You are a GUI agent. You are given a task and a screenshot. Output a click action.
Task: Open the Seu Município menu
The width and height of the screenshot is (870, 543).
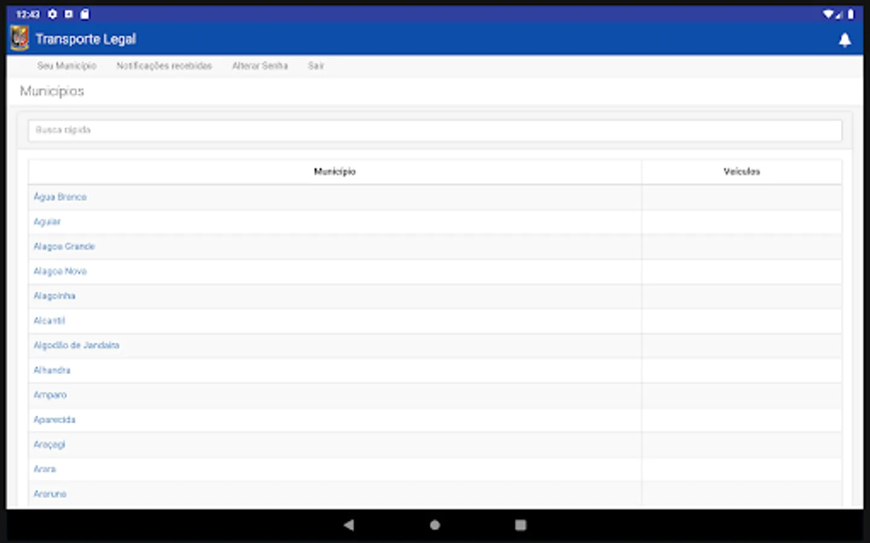pyautogui.click(x=66, y=66)
